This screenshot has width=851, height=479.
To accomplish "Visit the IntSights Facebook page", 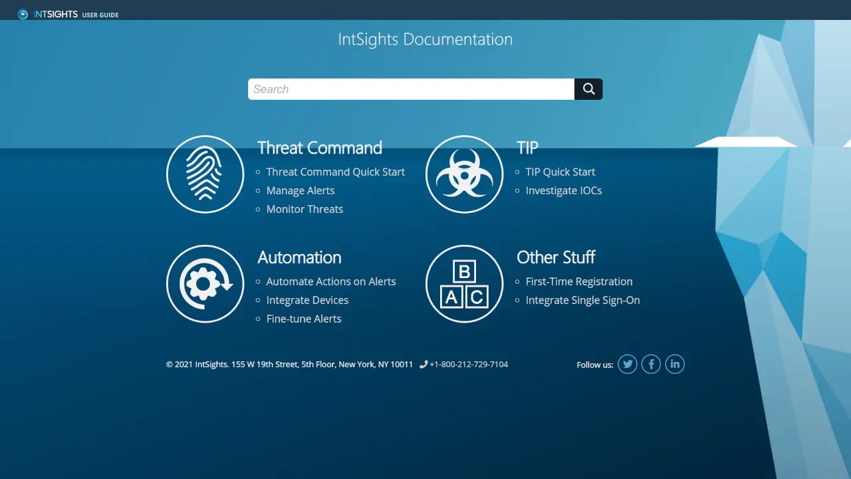I will [x=651, y=364].
